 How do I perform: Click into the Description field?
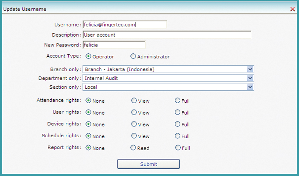[167, 35]
